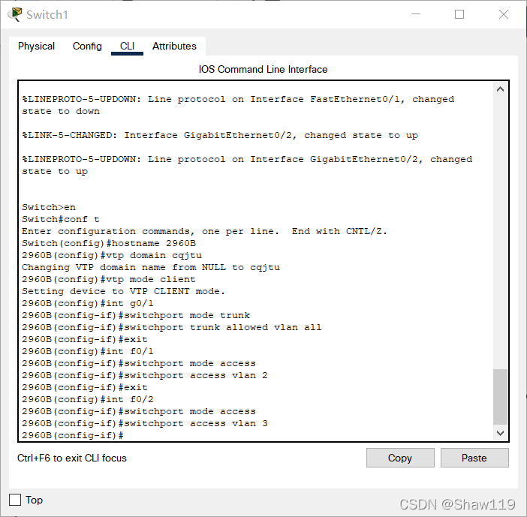Click the scrollbar up arrow in CLI
The width and height of the screenshot is (527, 517).
click(500, 89)
